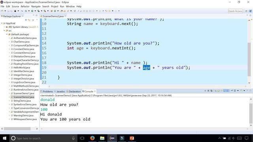Open the Refactor menu
Screen dimensions: 253x142
click(25, 6)
